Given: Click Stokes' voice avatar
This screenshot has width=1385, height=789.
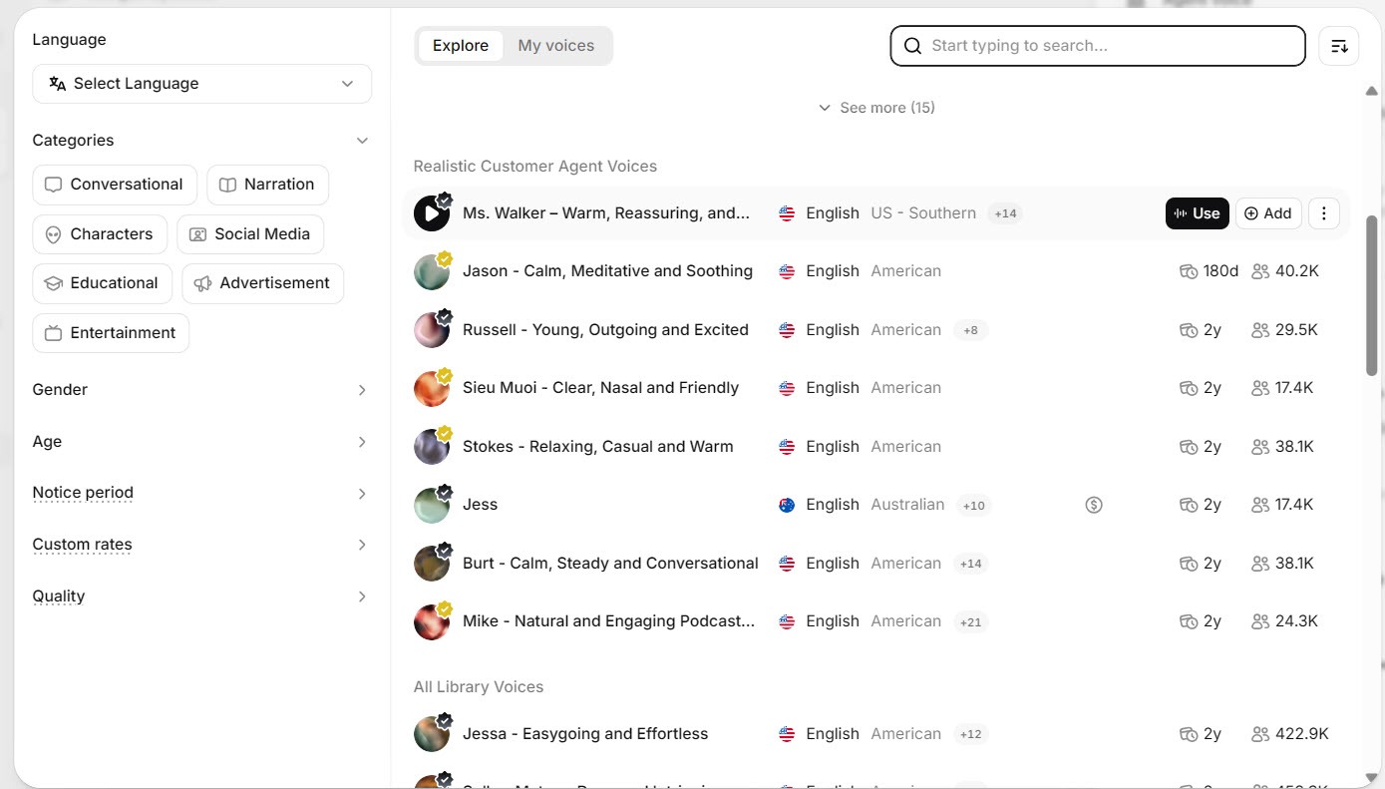Looking at the screenshot, I should (x=431, y=447).
